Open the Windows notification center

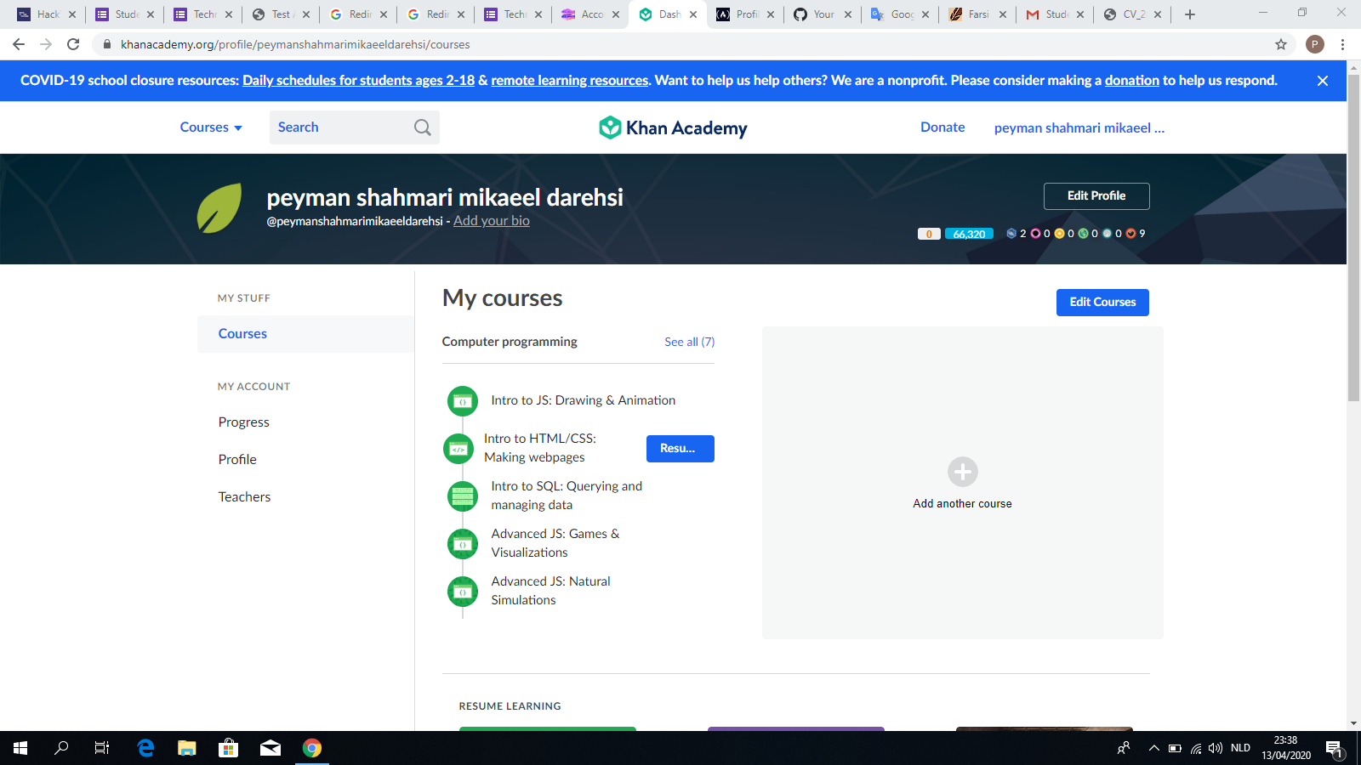click(1335, 748)
